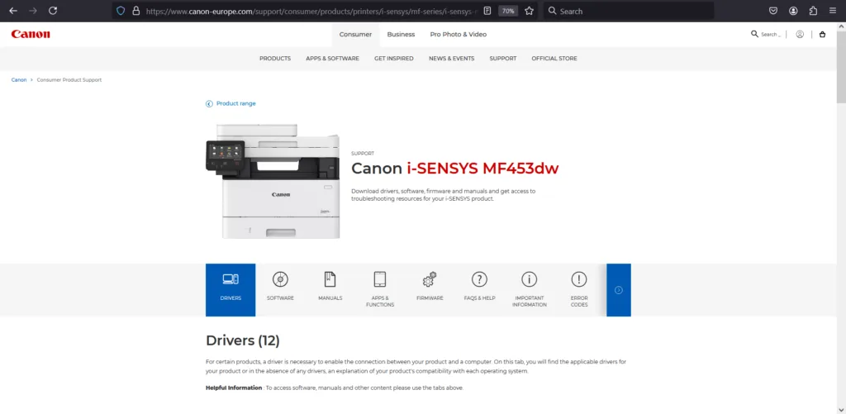Open the PRODUCTS menu
Image resolution: width=846 pixels, height=414 pixels.
(275, 59)
